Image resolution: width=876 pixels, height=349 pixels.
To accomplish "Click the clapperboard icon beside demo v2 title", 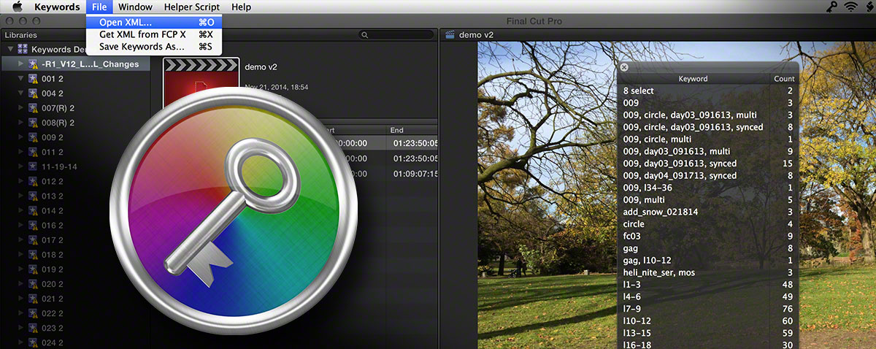I will [x=450, y=34].
